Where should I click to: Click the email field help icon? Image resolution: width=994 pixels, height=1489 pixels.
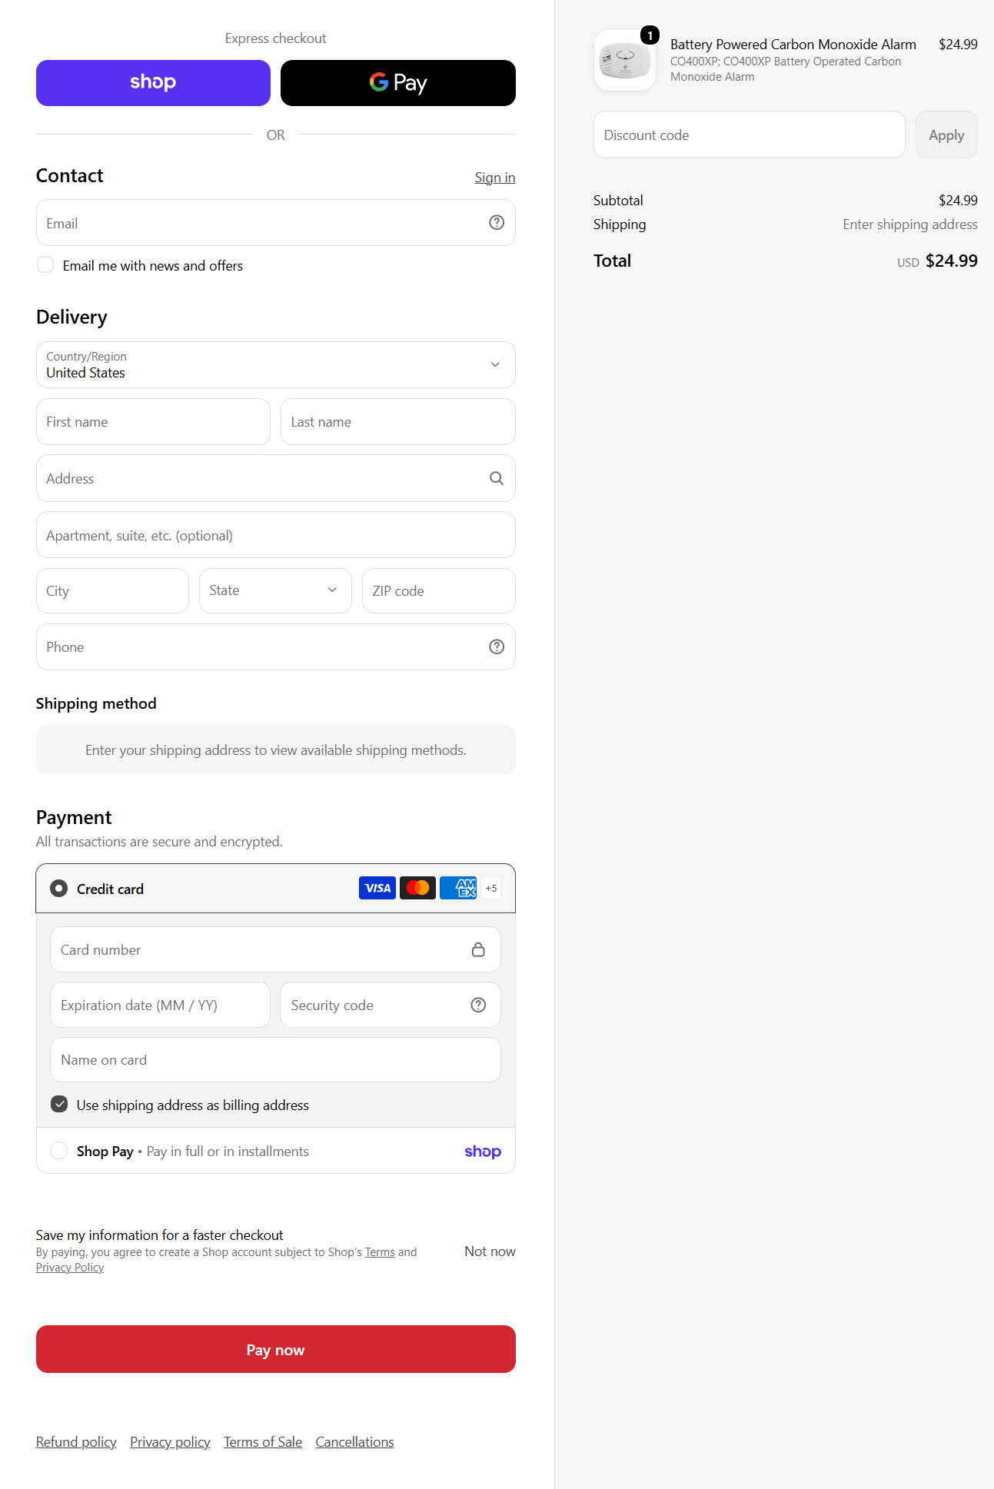(x=497, y=222)
